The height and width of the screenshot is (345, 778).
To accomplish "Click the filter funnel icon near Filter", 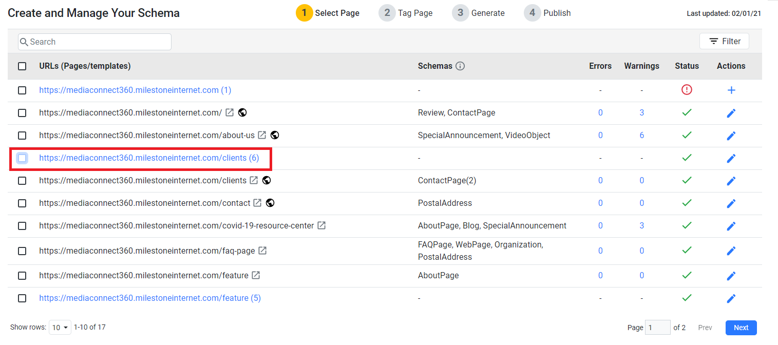I will [x=714, y=41].
